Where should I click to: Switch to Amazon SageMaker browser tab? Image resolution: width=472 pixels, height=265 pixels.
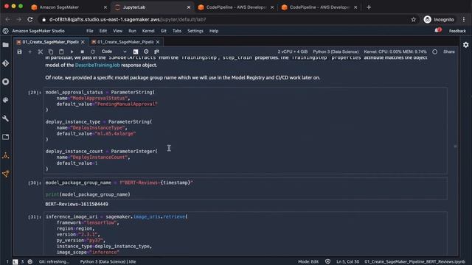click(x=69, y=7)
